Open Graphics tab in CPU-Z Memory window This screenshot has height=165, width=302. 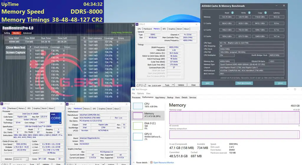(x=172, y=29)
